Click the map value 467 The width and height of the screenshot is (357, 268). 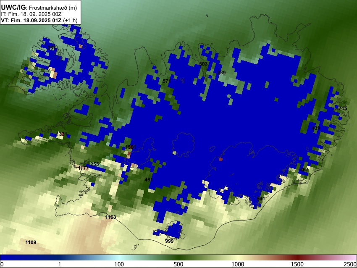(304, 170)
